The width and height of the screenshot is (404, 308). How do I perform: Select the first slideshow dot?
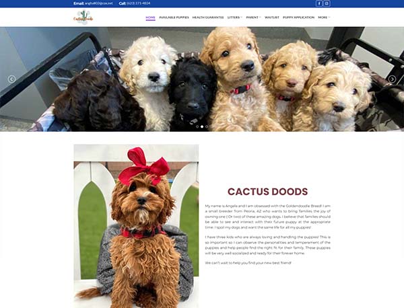[197, 126]
